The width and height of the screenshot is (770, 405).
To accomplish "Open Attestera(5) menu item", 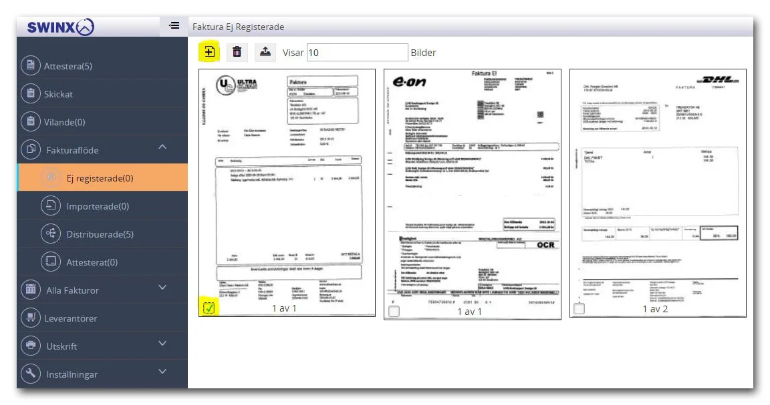I will click(102, 65).
